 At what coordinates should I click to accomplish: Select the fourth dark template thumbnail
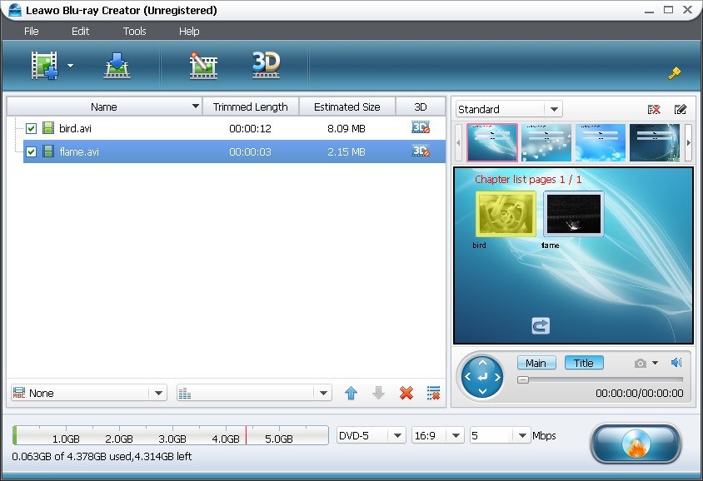[655, 142]
